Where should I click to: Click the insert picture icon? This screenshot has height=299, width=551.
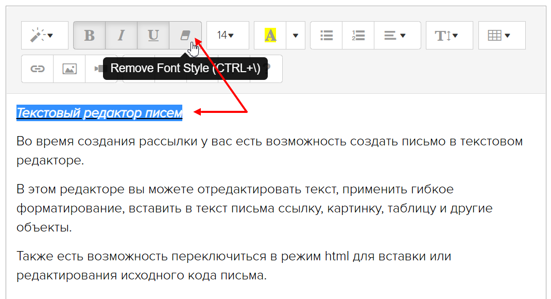70,69
